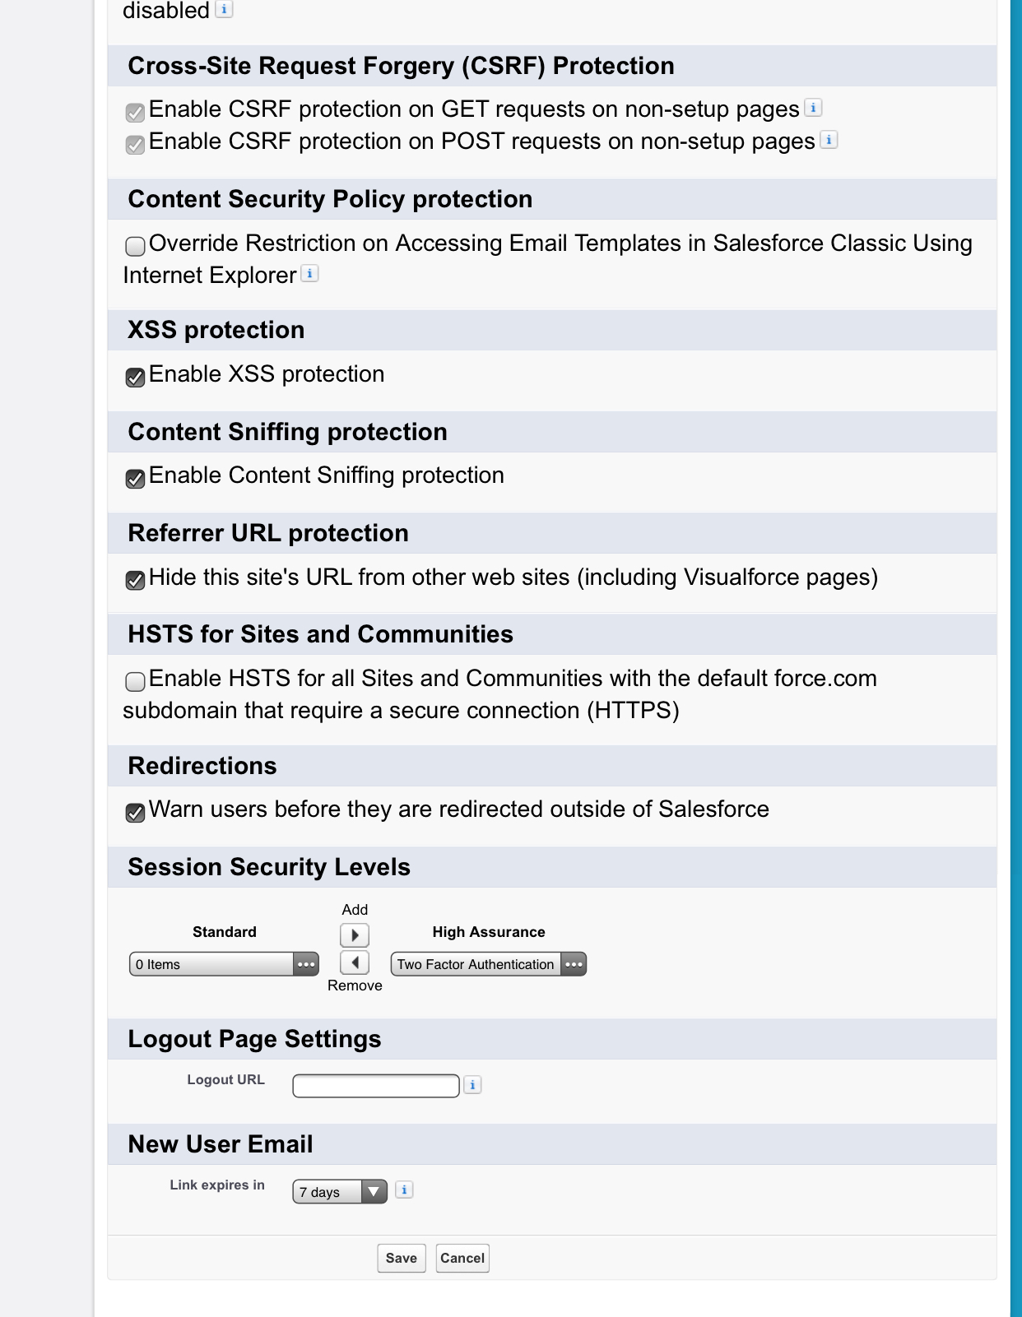The image size is (1022, 1317).
Task: Uncheck Enable Content Sniffing protection
Action: [136, 479]
